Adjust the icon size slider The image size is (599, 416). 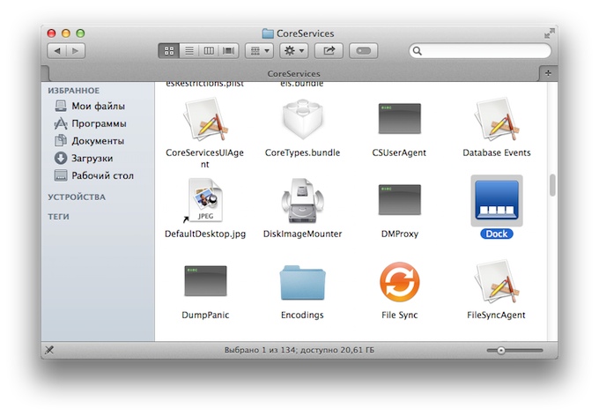[501, 351]
